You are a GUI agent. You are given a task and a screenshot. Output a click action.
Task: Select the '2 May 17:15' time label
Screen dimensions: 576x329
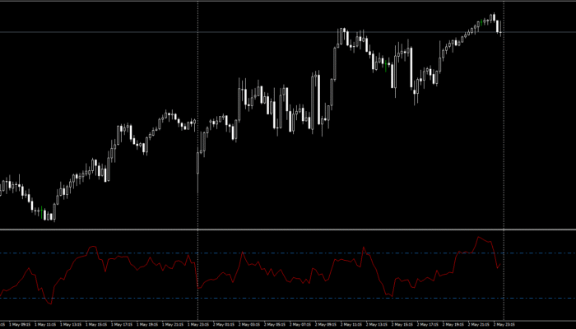click(428, 325)
